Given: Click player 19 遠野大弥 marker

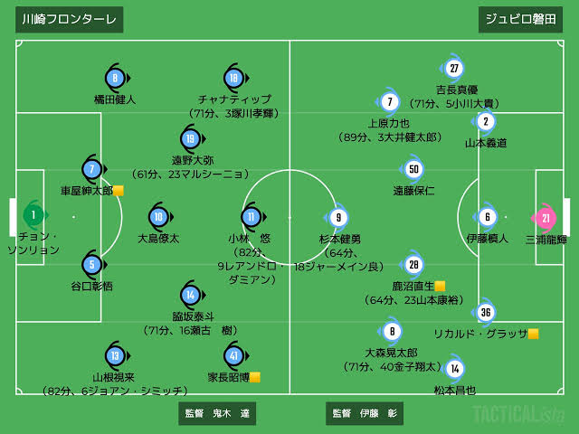Looking at the screenshot, I should click(191, 138).
